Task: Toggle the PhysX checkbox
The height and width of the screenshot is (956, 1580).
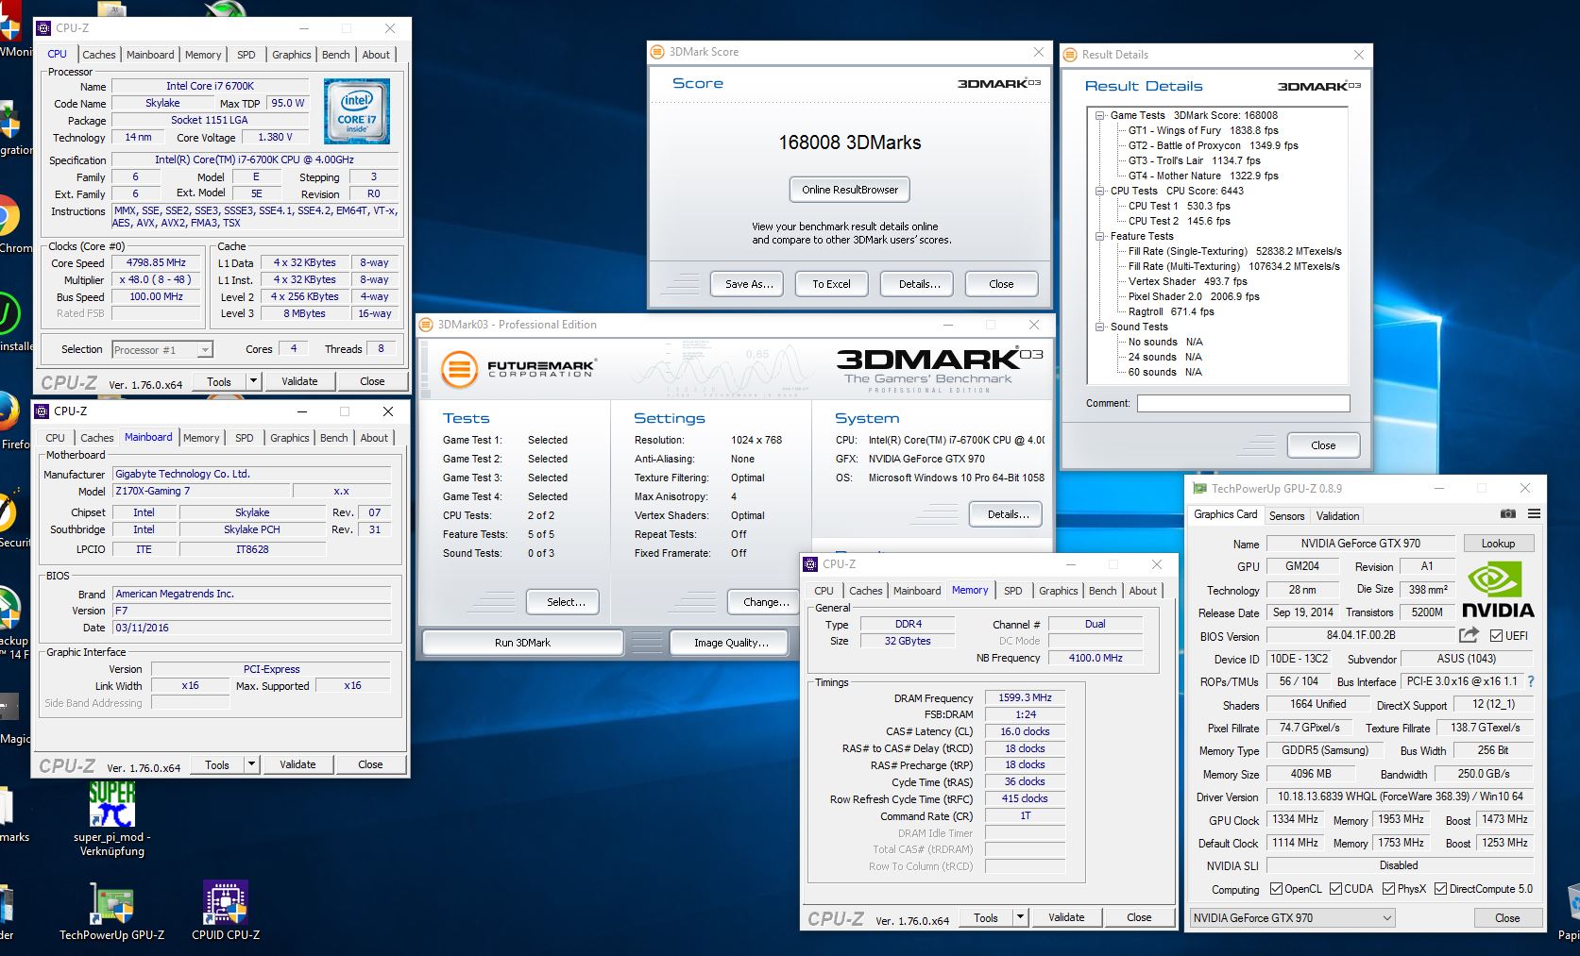Action: click(x=1388, y=889)
